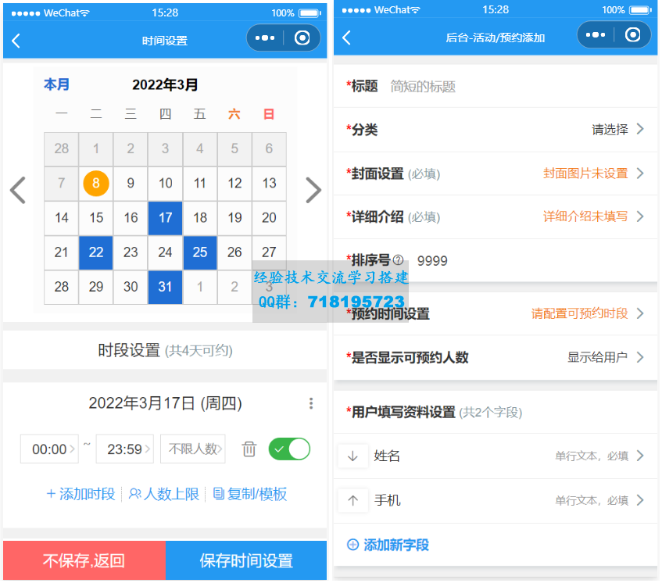Image resolution: width=662 pixels, height=583 pixels.
Task: Tap 添加时段 to add a slot
Action: click(x=81, y=495)
